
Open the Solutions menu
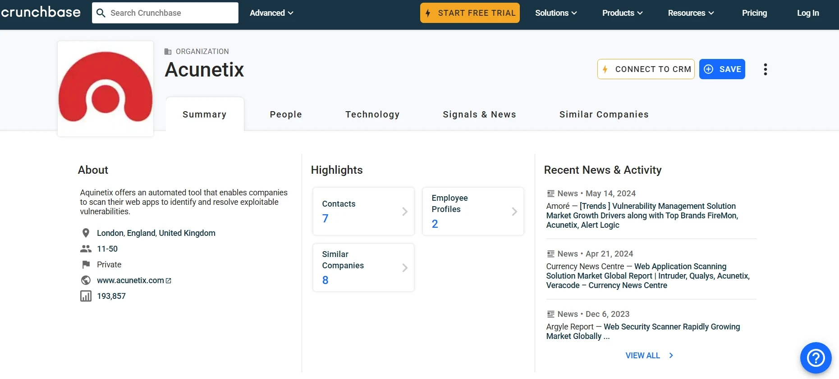556,13
